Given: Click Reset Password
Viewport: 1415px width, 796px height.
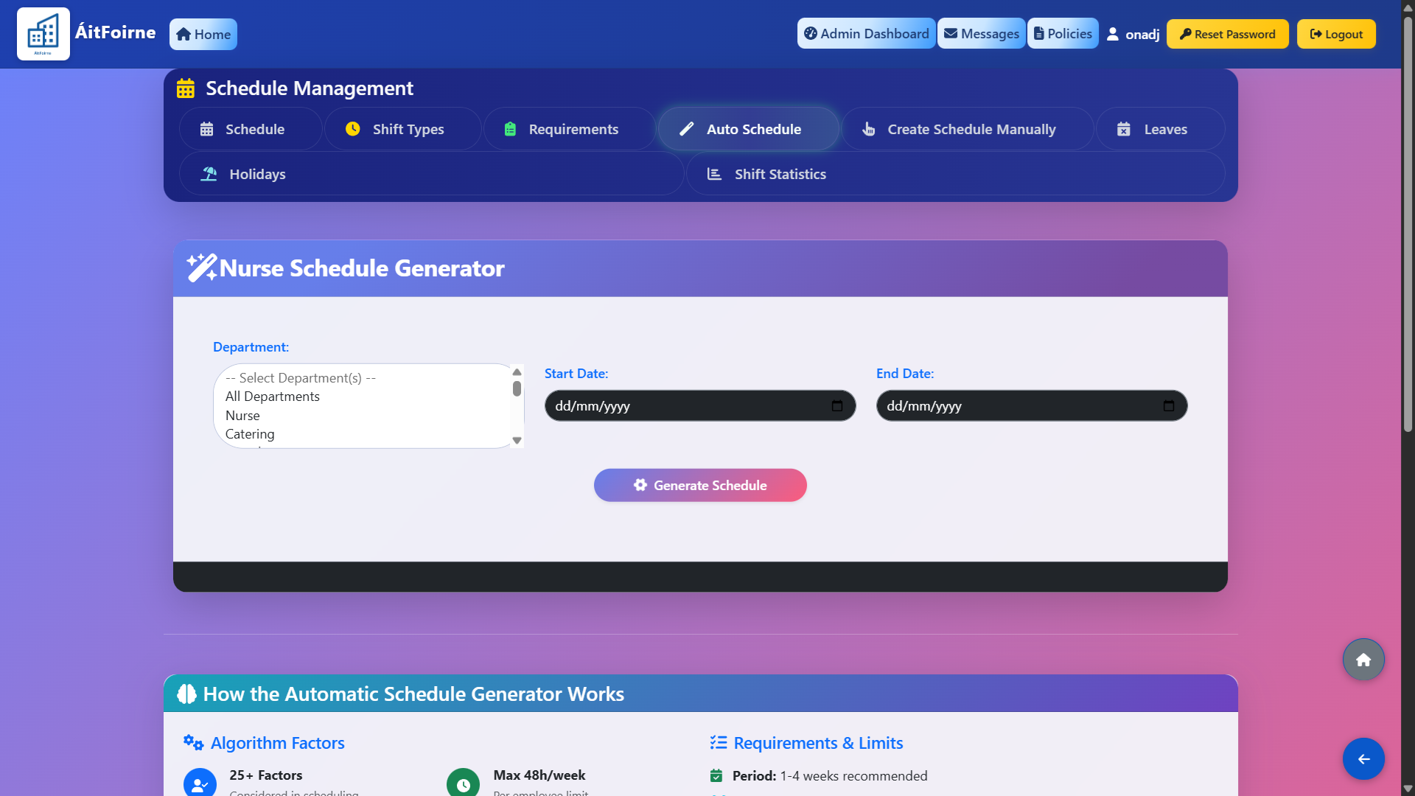Looking at the screenshot, I should coord(1226,33).
